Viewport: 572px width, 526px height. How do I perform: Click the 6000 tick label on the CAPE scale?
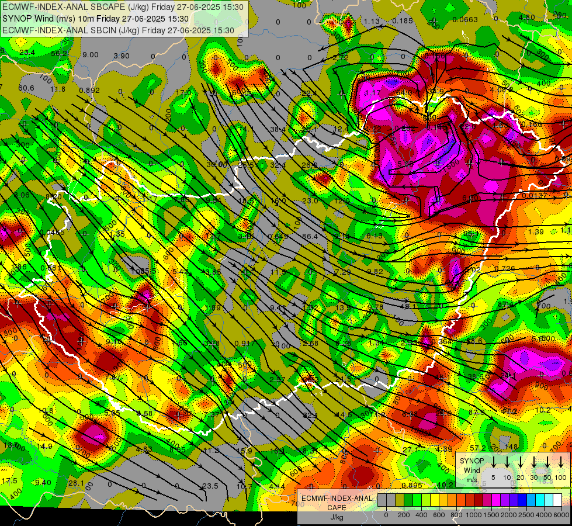pos(561,515)
